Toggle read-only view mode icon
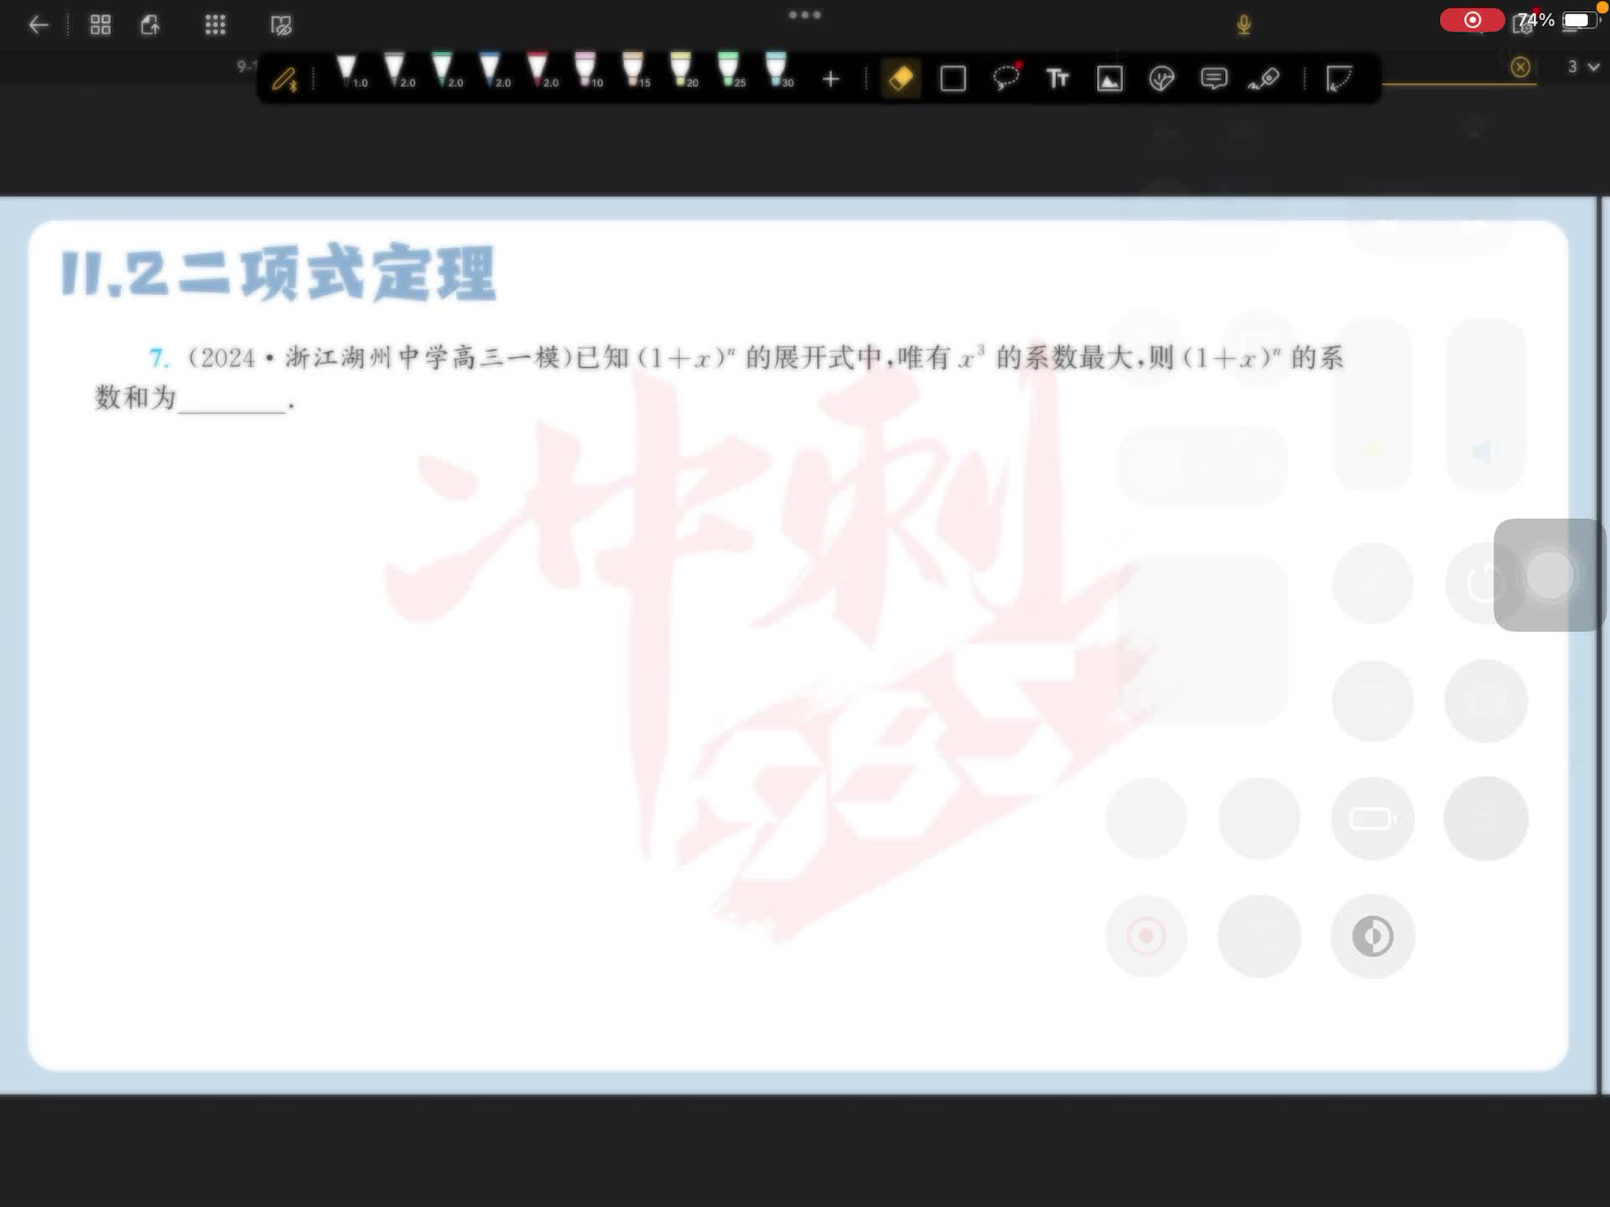This screenshot has height=1207, width=1610. click(x=281, y=25)
